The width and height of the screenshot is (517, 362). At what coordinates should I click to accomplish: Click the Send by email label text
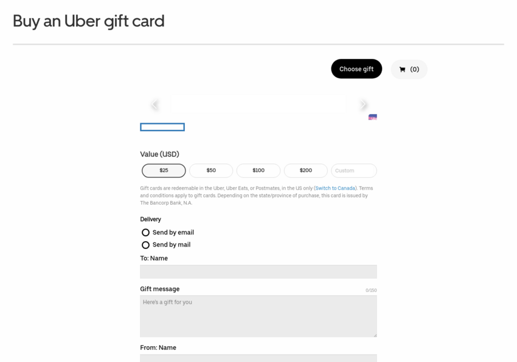pyautogui.click(x=173, y=233)
